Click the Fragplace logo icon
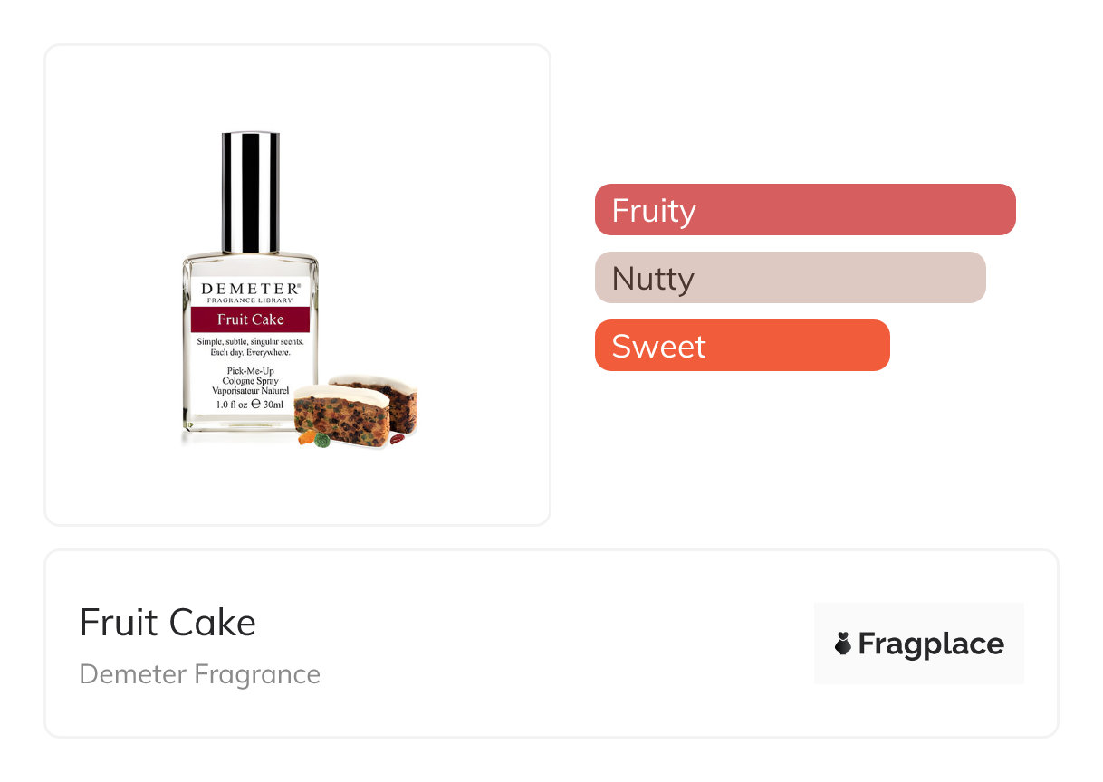 tap(843, 644)
